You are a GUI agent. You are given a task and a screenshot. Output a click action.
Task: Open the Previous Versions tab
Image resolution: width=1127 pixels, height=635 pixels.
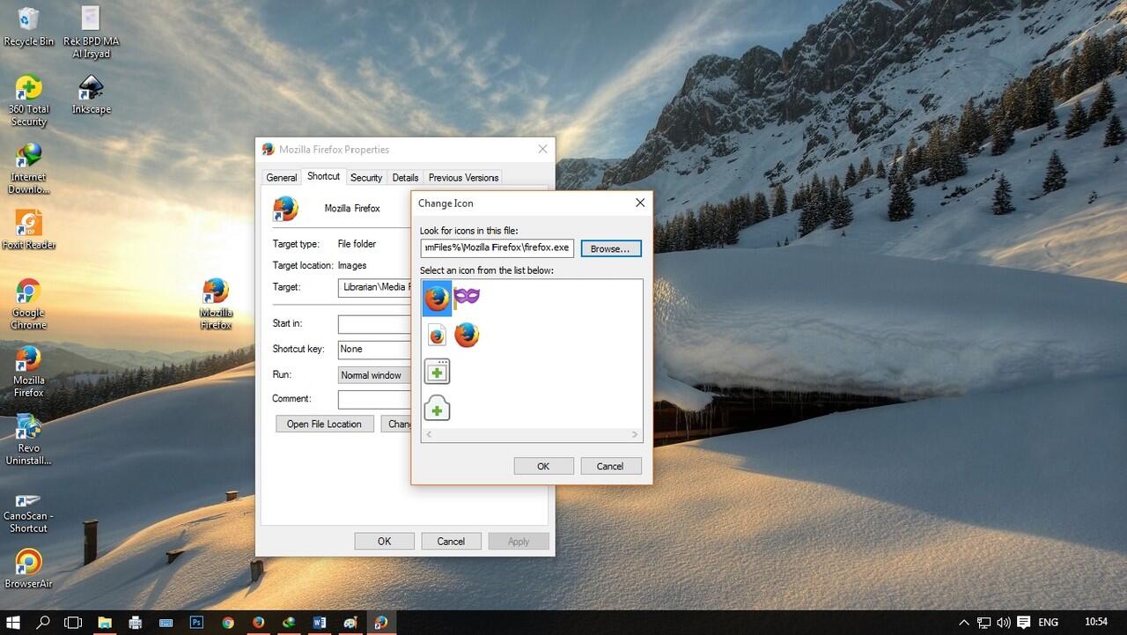[463, 178]
